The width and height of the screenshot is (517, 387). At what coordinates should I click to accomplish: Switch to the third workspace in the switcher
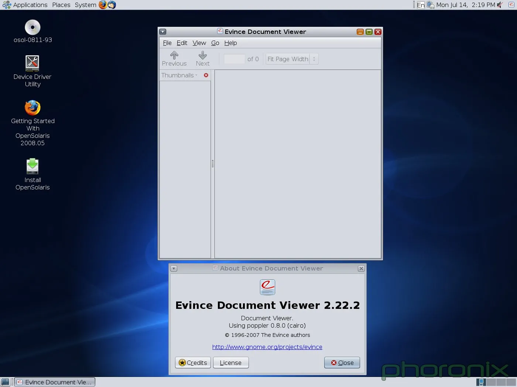(501, 382)
